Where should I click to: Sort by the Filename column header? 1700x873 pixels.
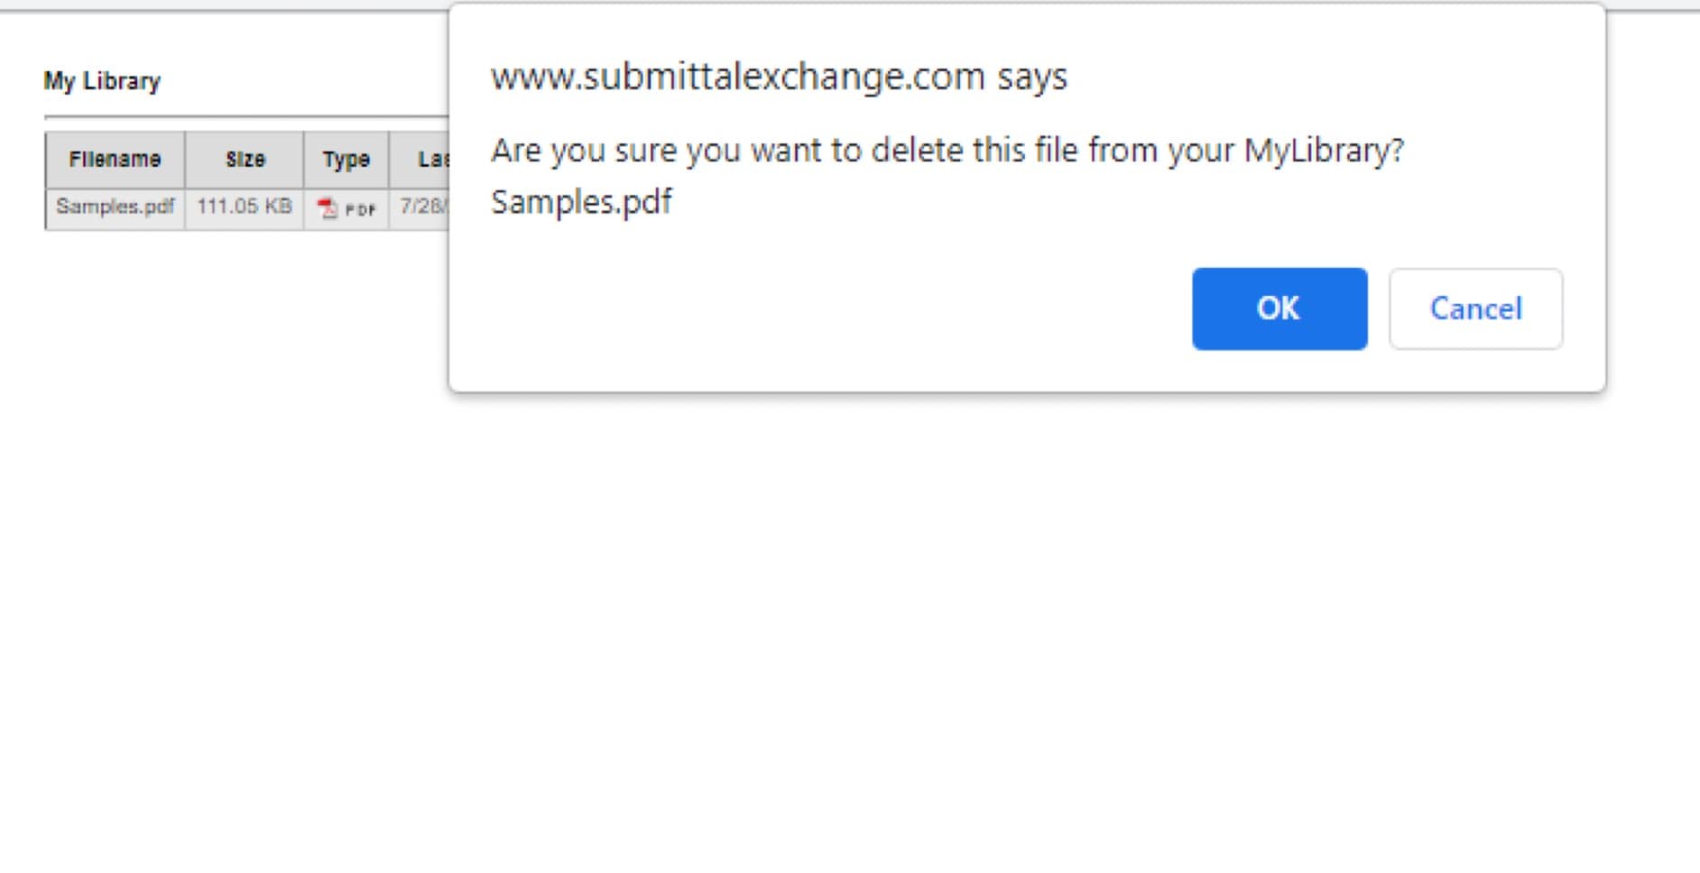(115, 160)
